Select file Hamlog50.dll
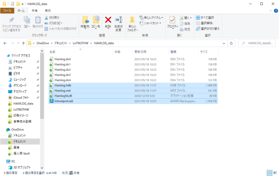This screenshot has height=176, width=279. click(133, 96)
